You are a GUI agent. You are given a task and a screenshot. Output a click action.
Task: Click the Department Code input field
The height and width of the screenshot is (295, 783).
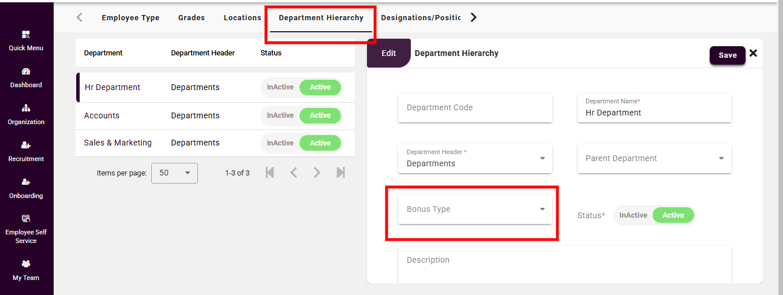point(475,108)
